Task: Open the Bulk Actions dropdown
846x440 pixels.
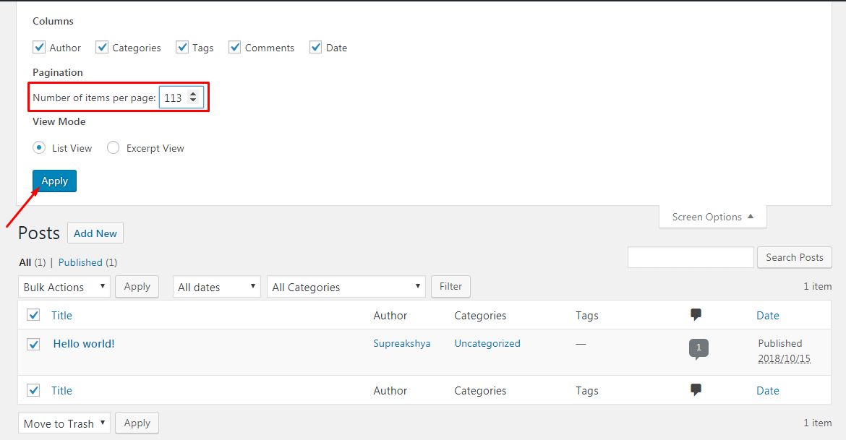Action: [x=64, y=287]
